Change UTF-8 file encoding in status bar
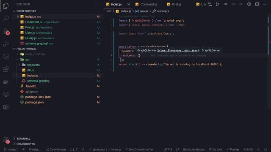Image resolution: width=271 pixels, height=152 pixels. click(x=168, y=149)
